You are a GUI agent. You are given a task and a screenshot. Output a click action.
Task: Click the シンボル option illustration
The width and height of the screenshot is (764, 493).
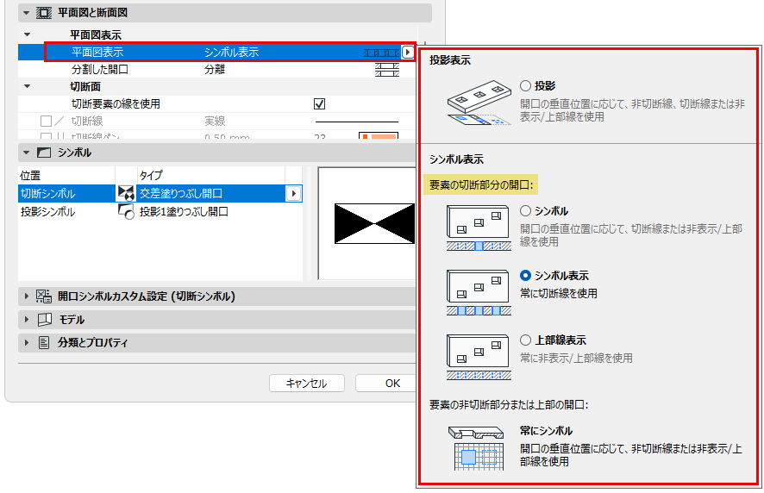click(479, 228)
